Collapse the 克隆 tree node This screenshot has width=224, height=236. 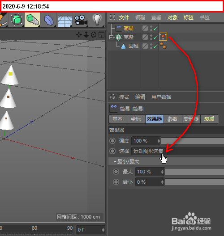point(111,37)
